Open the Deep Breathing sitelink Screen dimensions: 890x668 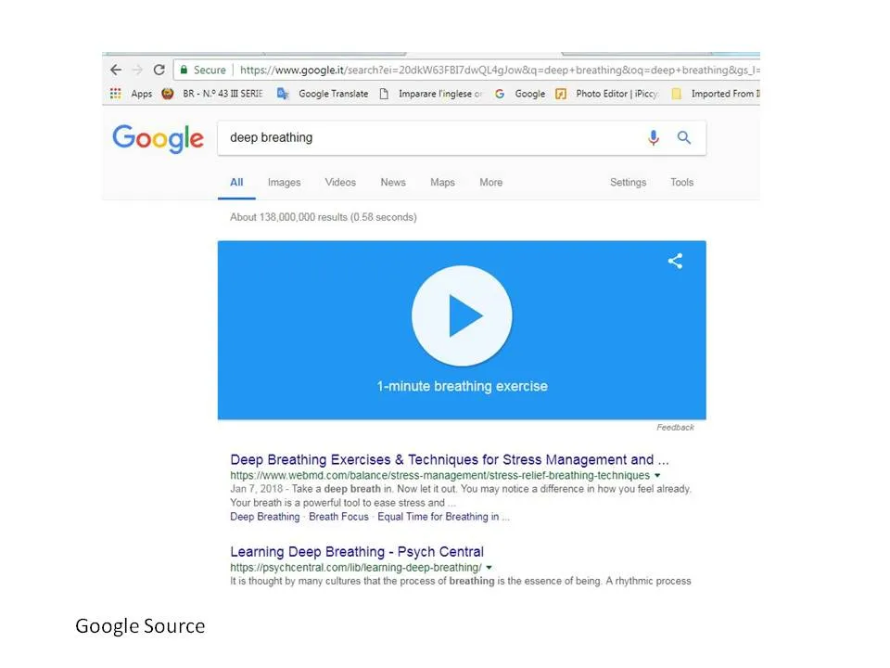pos(265,517)
